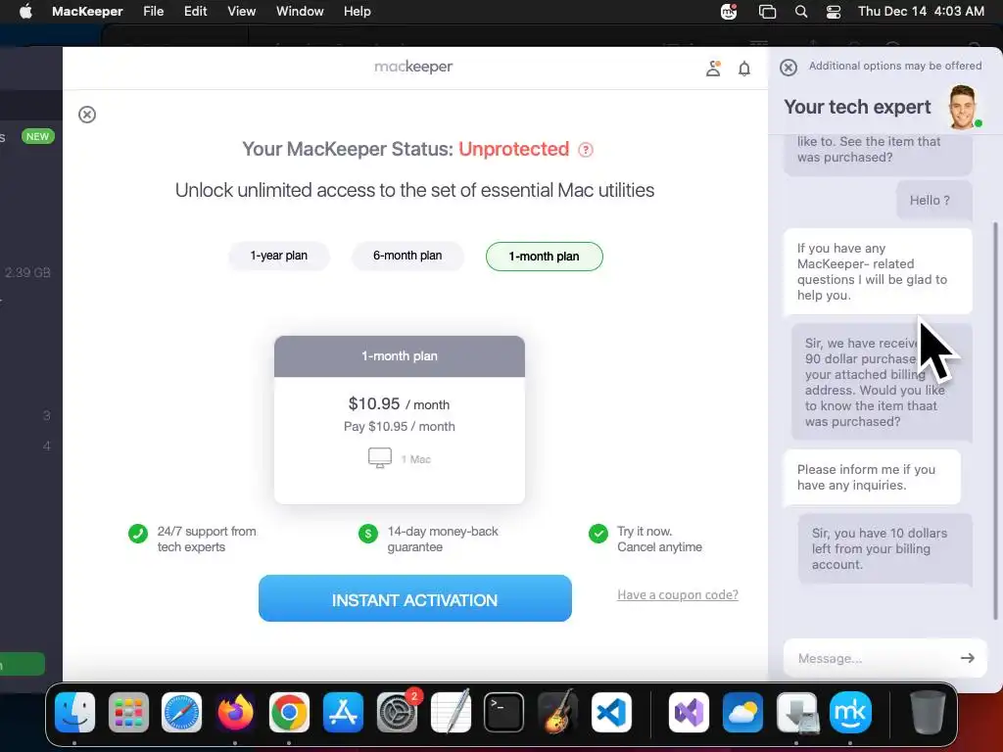Viewport: 1003px width, 752px height.
Task: Select the 6-month plan option
Action: pyautogui.click(x=407, y=256)
